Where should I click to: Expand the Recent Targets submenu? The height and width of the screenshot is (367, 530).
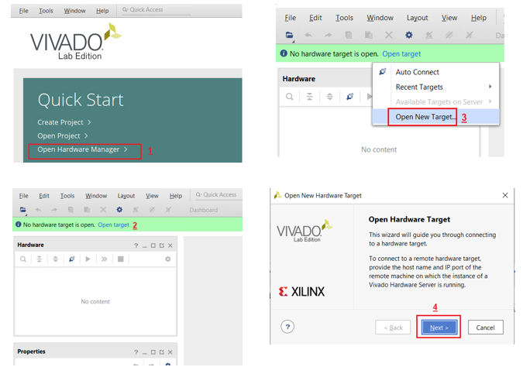[x=490, y=87]
